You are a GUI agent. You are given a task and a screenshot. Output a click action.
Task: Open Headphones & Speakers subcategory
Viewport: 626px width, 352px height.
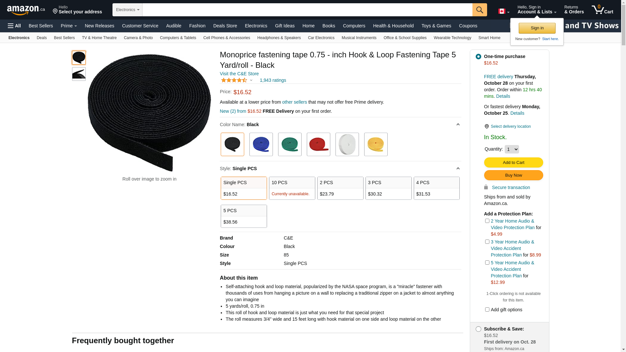point(279,38)
